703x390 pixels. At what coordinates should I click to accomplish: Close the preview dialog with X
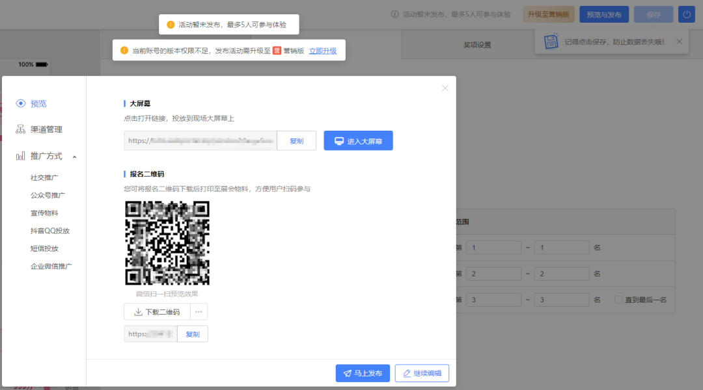pos(445,88)
